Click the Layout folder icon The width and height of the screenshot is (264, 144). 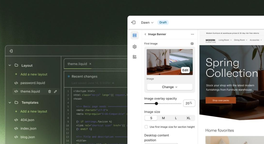16,65
